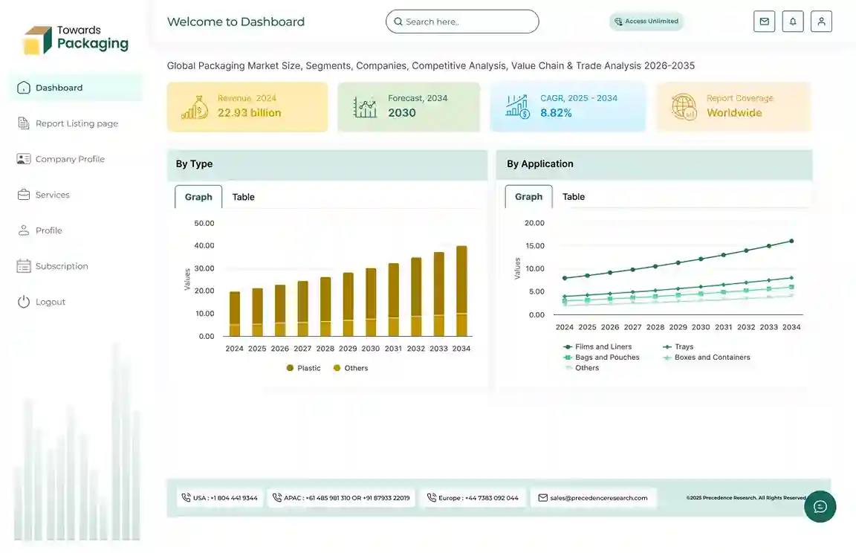
Task: Open the notifications bell icon
Action: pyautogui.click(x=793, y=22)
